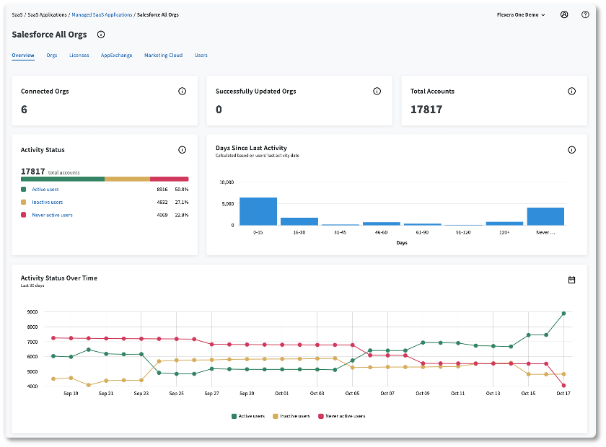Click info icon beside Salesforce All Orgs title
Image resolution: width=606 pixels, height=447 pixels.
101,35
